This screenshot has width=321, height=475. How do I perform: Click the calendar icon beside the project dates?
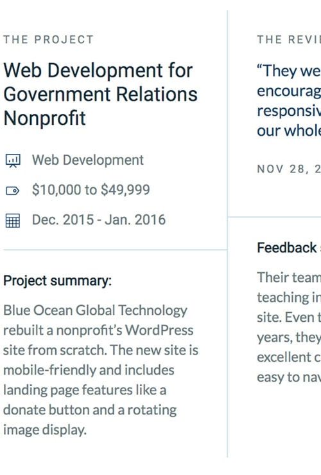[13, 220]
